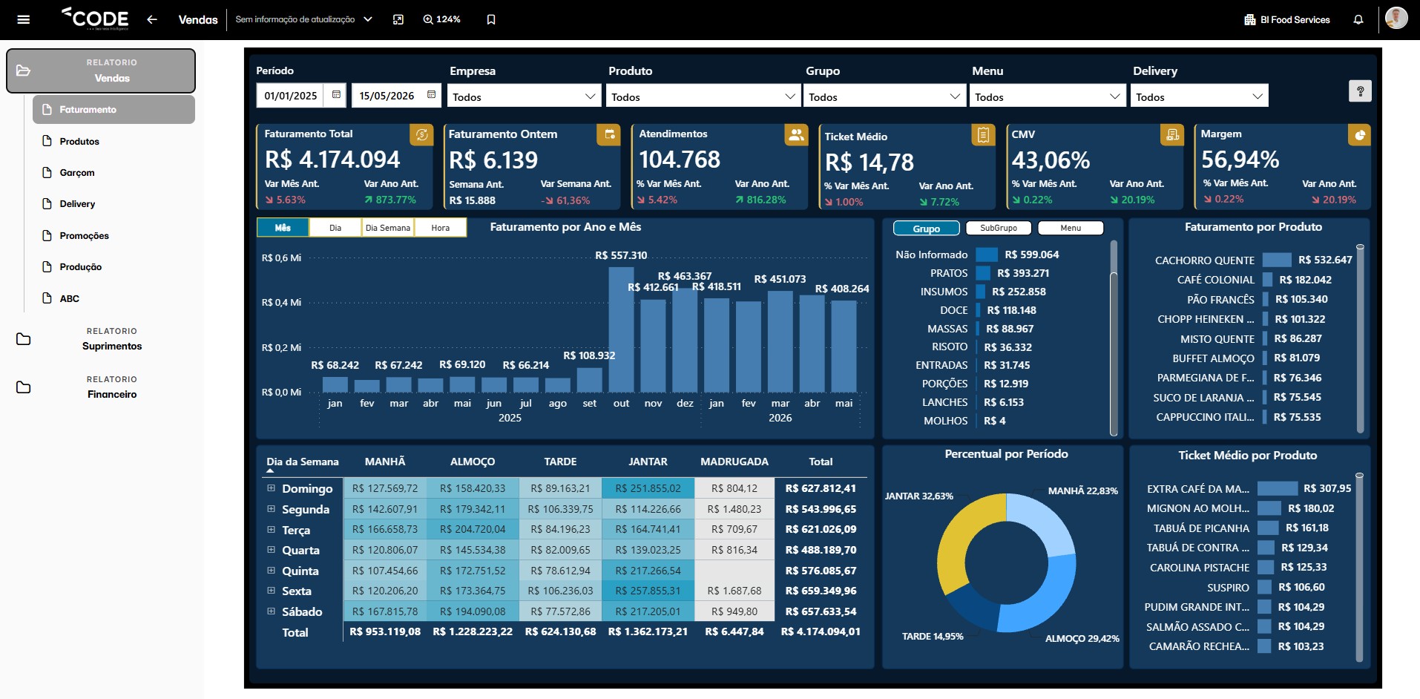Sort by the Dia da Semana header

point(303,462)
